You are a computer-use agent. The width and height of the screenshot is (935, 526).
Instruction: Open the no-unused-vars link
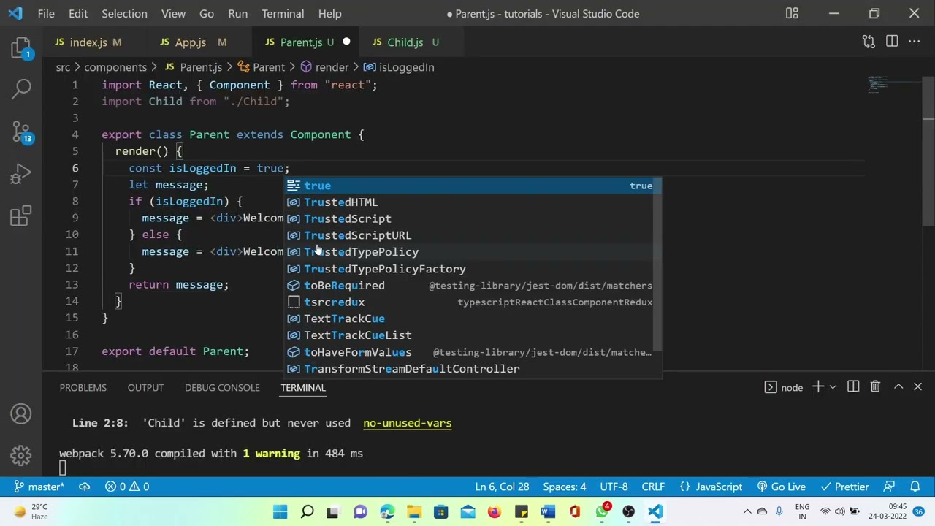click(408, 423)
